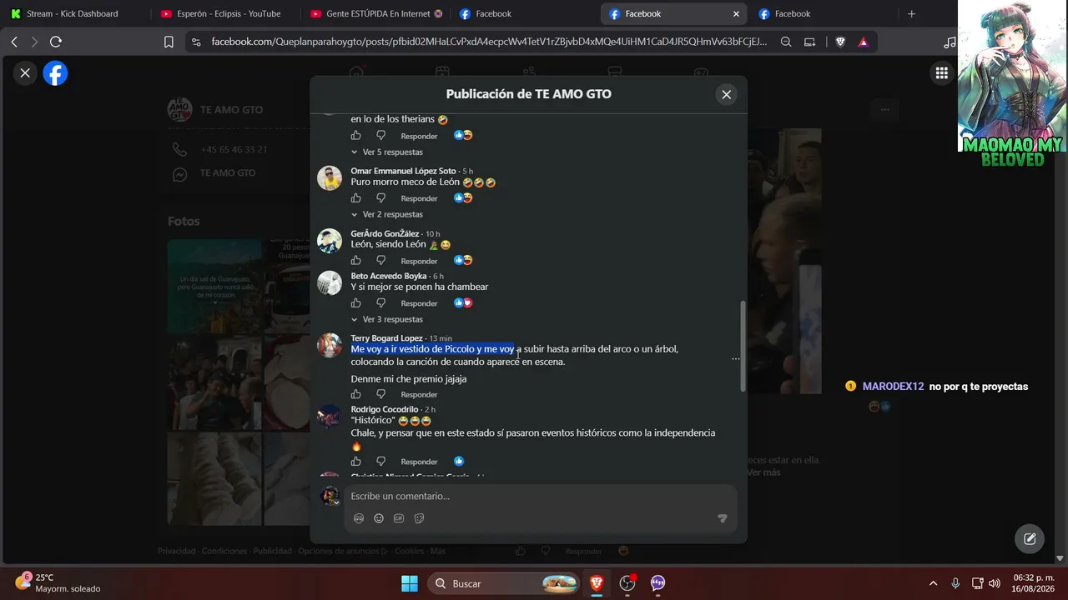Open options menu for Terry Bogard's comment
The image size is (1068, 600).
click(735, 359)
